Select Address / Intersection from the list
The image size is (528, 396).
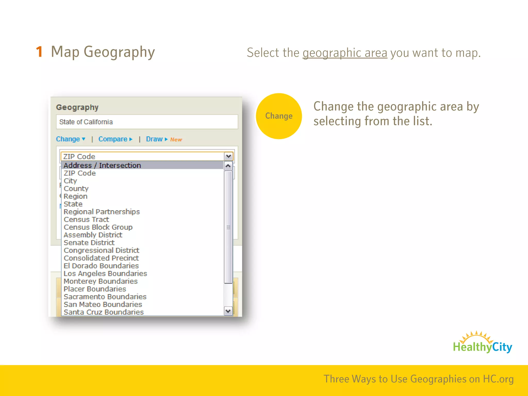[x=102, y=165]
